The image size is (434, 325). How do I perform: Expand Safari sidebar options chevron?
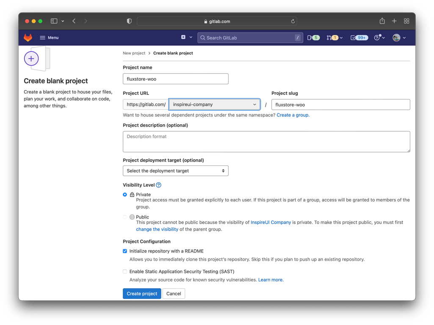pos(63,21)
